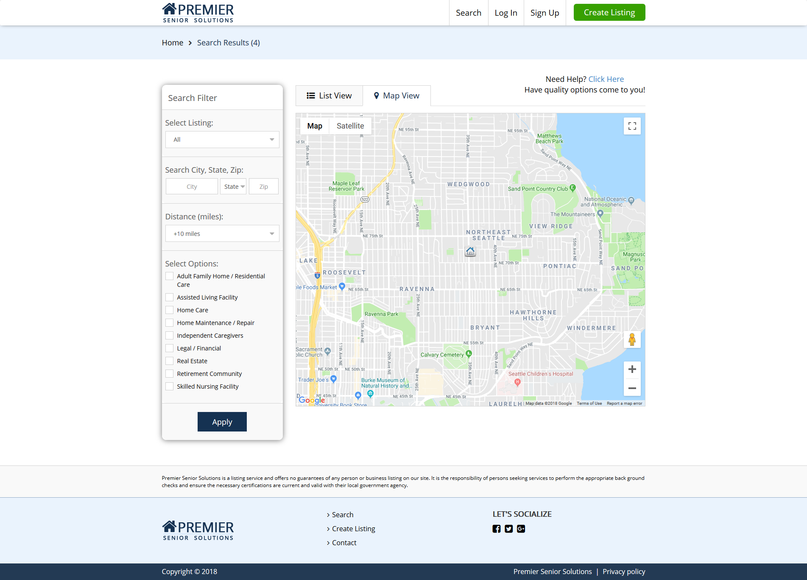Open the Privacy policy link
Viewport: 807px width, 580px height.
624,572
